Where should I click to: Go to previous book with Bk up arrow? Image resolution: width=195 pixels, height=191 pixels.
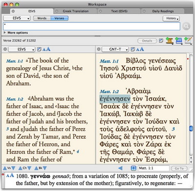point(36,168)
